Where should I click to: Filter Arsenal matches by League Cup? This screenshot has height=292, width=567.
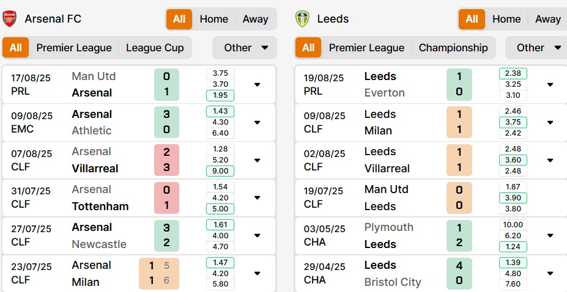(155, 48)
